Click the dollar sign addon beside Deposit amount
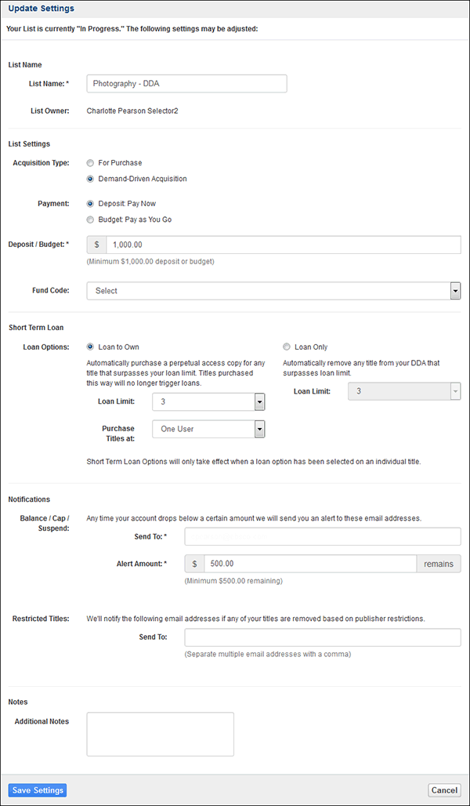This screenshot has width=470, height=806. click(96, 245)
